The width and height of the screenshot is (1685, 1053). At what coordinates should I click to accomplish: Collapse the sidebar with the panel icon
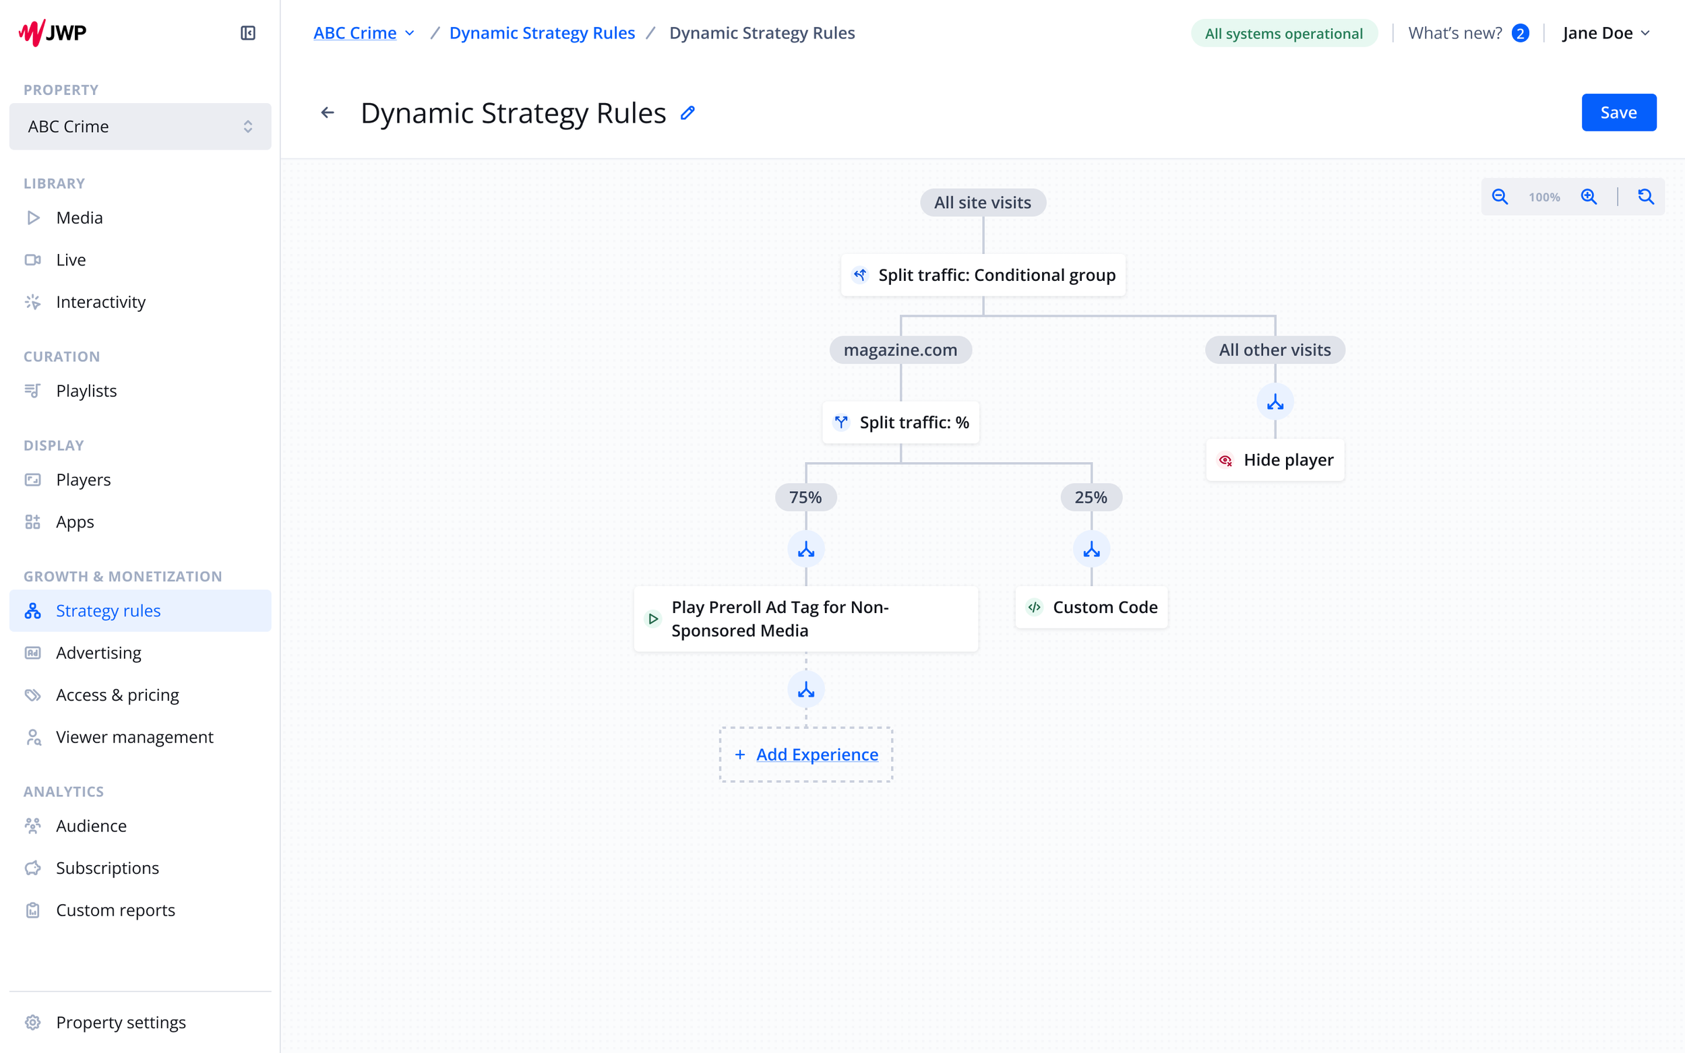click(x=248, y=33)
